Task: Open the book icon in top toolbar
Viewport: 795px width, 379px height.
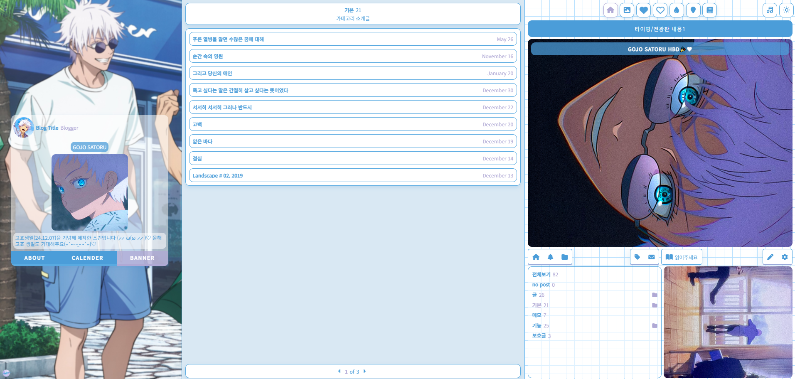Action: [710, 10]
